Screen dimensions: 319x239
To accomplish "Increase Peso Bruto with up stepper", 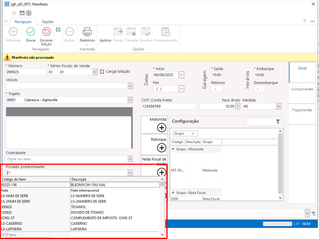I will (238, 105).
